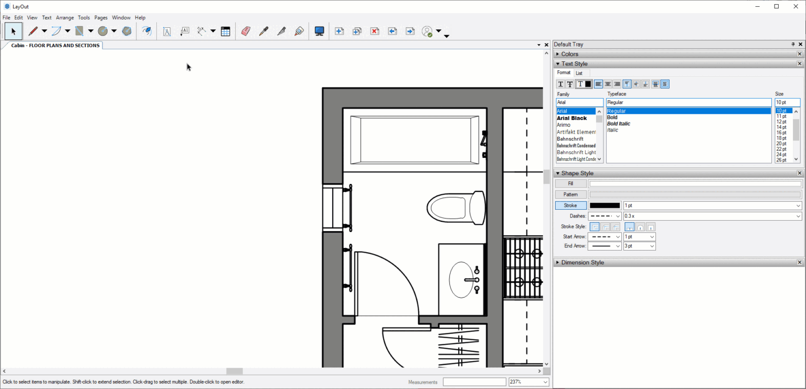
Task: Click the black stroke color swatch
Action: pos(604,205)
